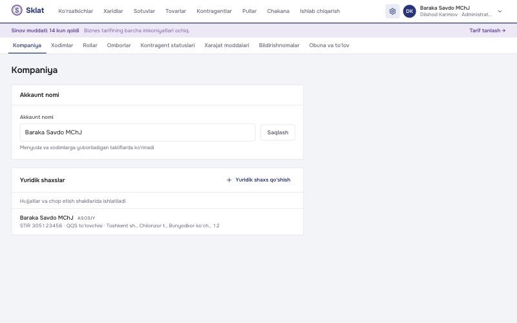Click the Sklat logo icon
The width and height of the screenshot is (517, 323).
click(17, 10)
